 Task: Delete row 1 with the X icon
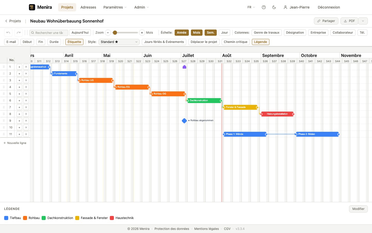click(x=26, y=67)
